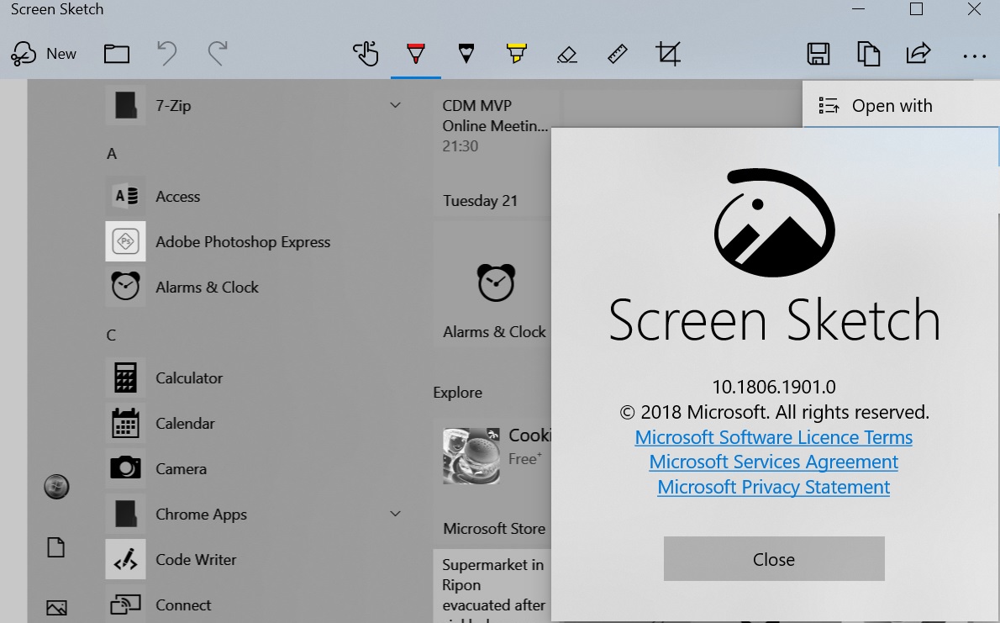The width and height of the screenshot is (1000, 623).
Task: Close the Screen Sketch about dialog
Action: tap(773, 558)
